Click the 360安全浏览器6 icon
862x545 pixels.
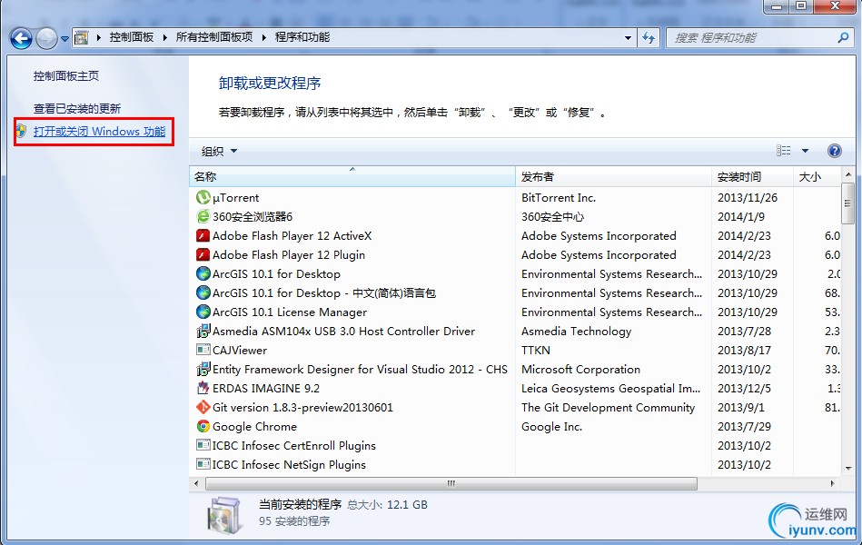tap(203, 216)
